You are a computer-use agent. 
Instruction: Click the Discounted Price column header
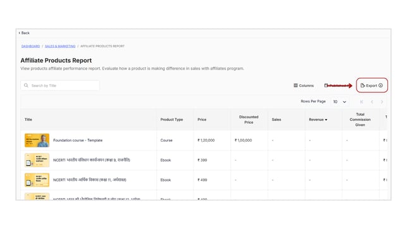[x=248, y=120]
